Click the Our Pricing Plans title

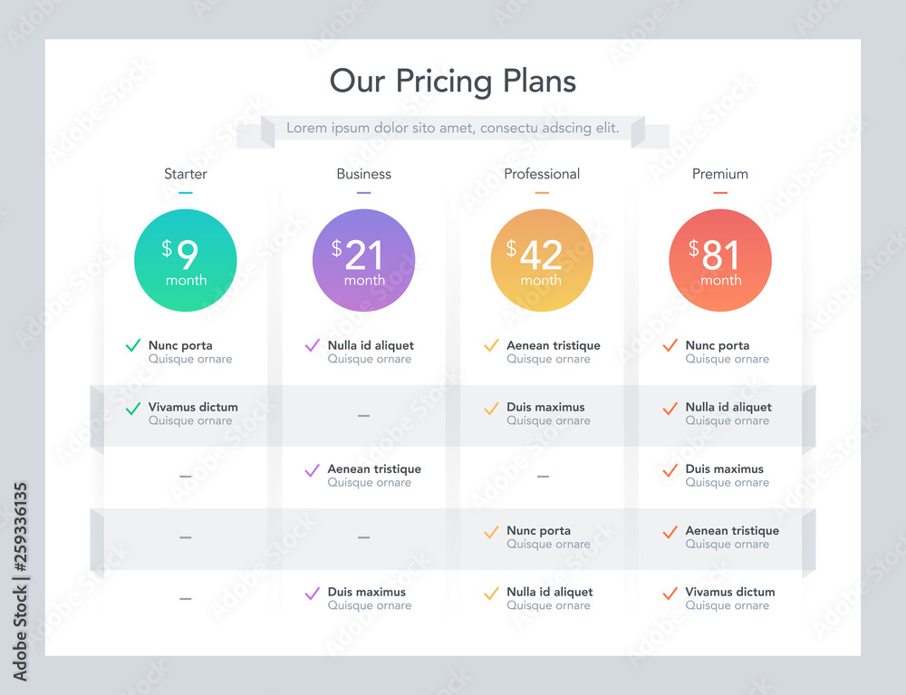point(453,81)
